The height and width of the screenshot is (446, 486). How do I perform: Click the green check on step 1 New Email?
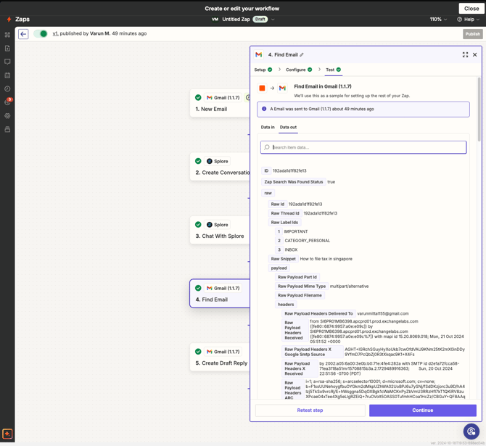[x=198, y=98]
